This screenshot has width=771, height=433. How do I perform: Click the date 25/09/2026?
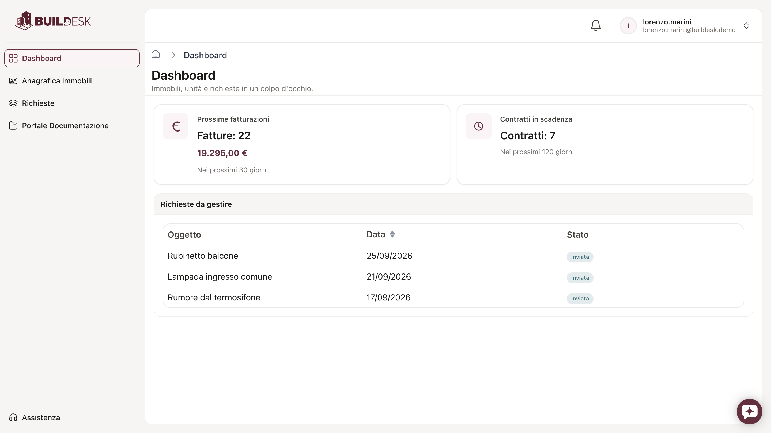390,256
